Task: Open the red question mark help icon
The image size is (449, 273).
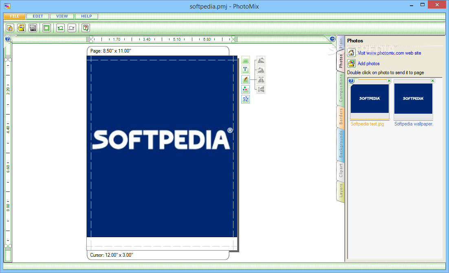Action: [x=85, y=28]
